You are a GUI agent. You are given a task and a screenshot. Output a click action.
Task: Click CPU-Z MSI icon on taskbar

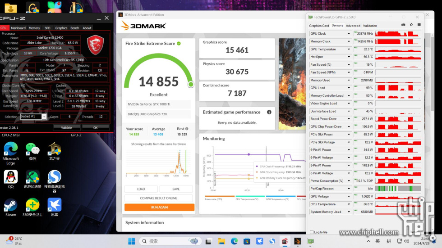click(x=285, y=241)
